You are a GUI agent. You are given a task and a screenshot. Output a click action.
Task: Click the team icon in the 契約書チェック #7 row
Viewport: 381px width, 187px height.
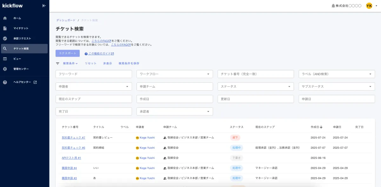(165, 138)
